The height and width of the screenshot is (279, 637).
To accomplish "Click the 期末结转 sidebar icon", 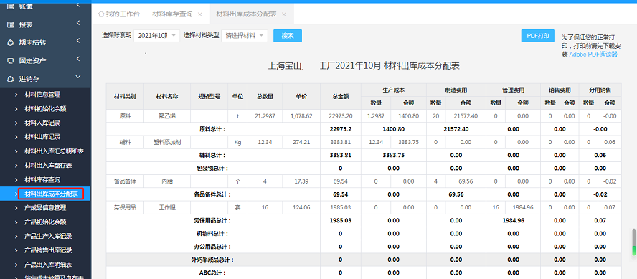I will click(x=11, y=42).
